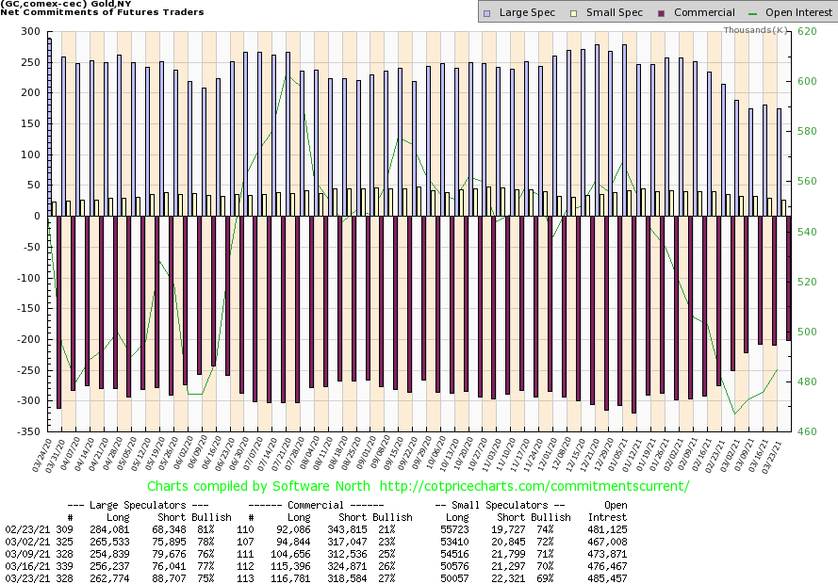
Task: Click the yellow Small Spec legend swatch
Action: point(565,13)
